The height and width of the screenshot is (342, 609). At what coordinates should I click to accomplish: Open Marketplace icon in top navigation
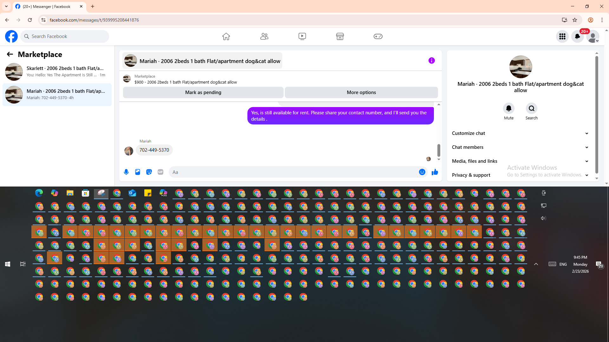340,36
